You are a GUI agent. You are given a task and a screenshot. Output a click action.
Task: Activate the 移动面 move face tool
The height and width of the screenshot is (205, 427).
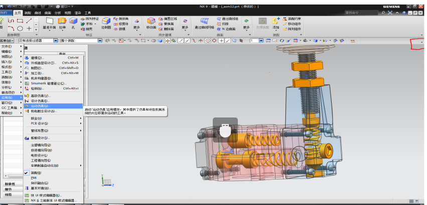coord(151,23)
